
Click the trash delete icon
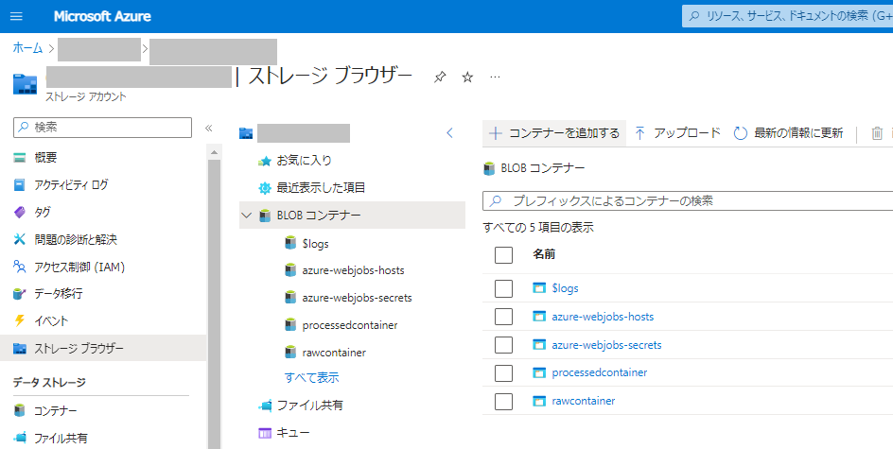tap(877, 133)
